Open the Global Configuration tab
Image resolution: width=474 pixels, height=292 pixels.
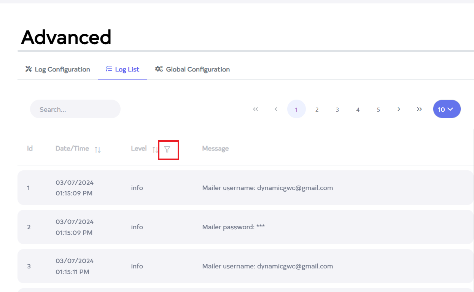[x=192, y=70]
